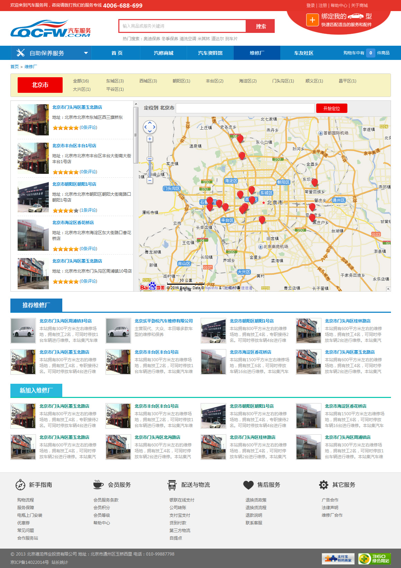Open the 关于商城 link
The image size is (401, 568).
(359, 6)
